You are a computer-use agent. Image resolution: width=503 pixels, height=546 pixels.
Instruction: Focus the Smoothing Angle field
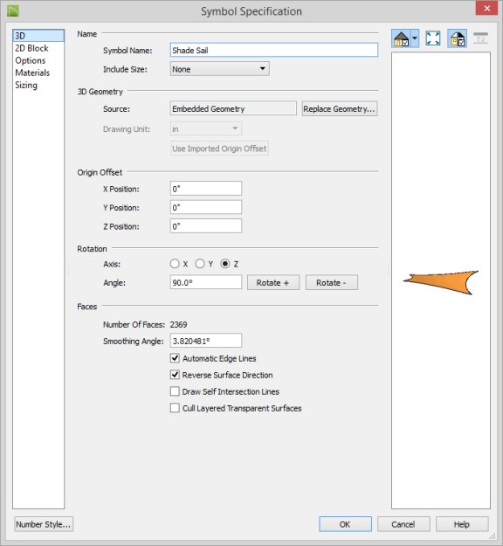tap(206, 341)
